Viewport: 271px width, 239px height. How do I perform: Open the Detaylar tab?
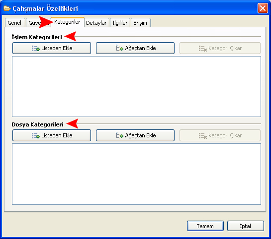pos(96,23)
